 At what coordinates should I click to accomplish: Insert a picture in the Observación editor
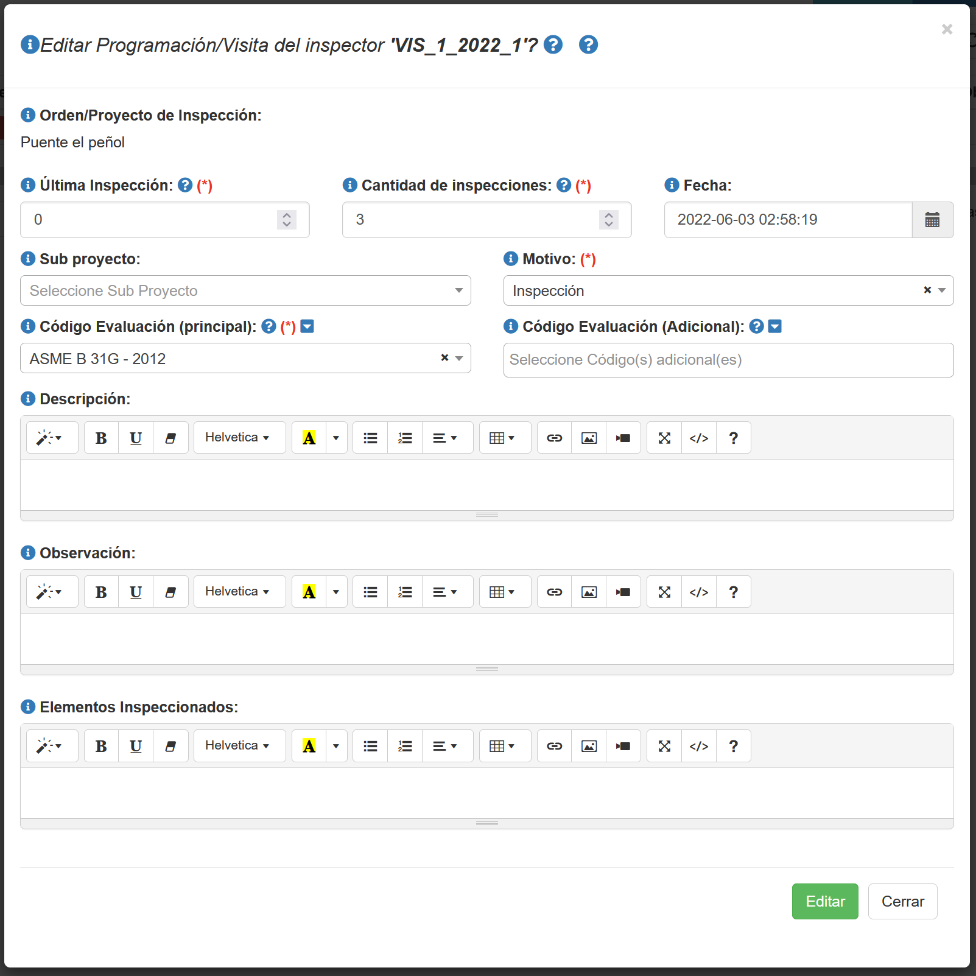tap(589, 592)
